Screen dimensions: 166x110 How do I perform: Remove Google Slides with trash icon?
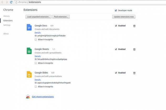[134, 73]
